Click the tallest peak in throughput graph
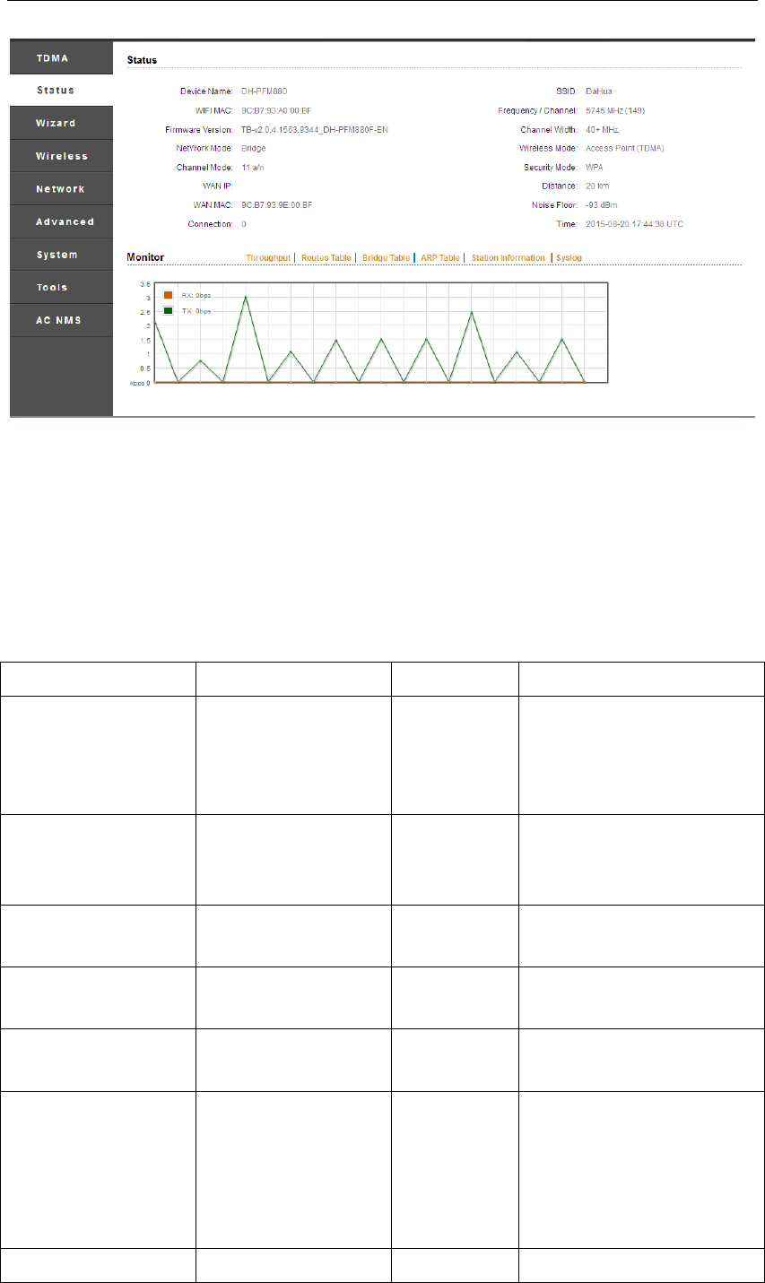765x1283 pixels. 246,297
